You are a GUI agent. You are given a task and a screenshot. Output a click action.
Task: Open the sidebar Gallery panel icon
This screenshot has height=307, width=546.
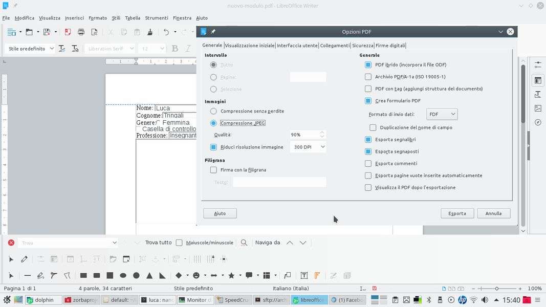pos(538,108)
